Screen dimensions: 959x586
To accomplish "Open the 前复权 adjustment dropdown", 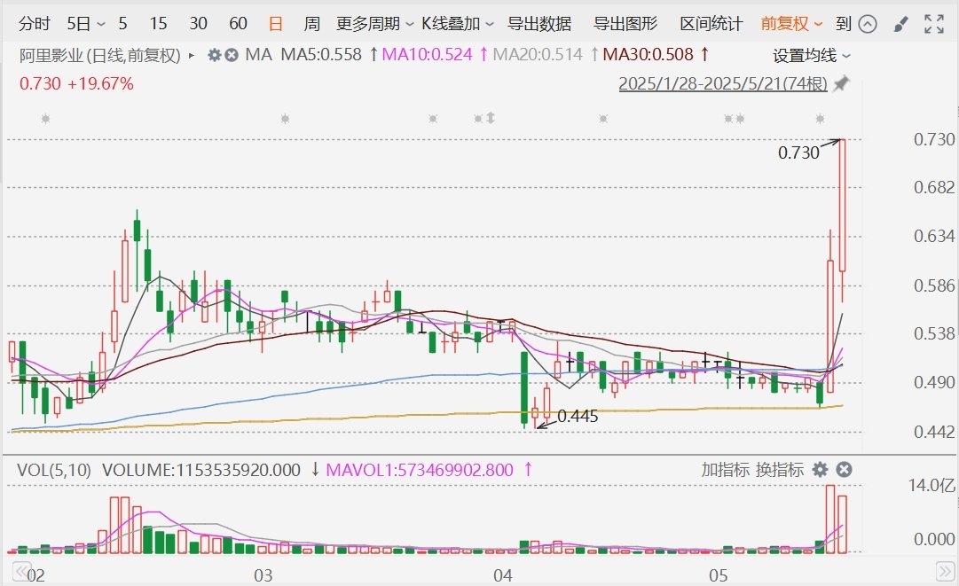I will pyautogui.click(x=791, y=24).
